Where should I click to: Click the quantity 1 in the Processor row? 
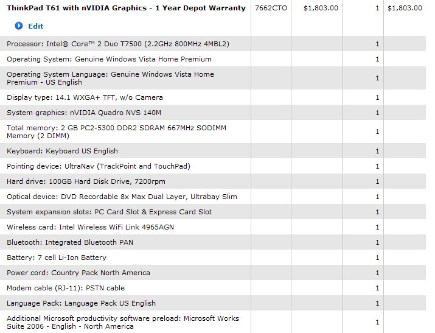(x=377, y=44)
